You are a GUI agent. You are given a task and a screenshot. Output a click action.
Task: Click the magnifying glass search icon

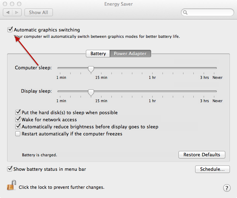[186, 12]
